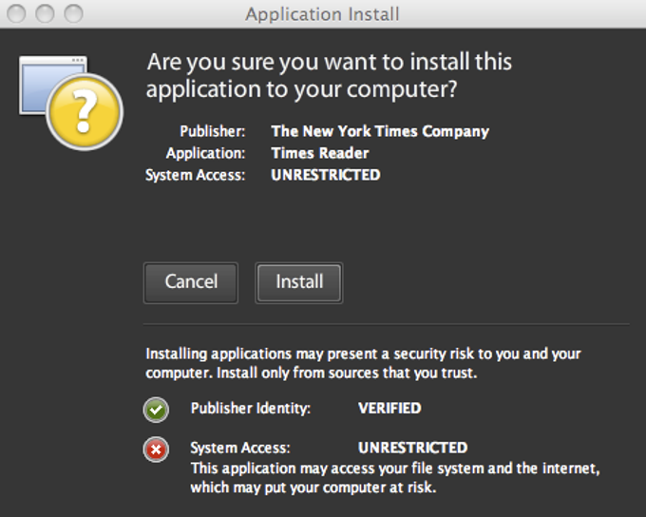Select "The New York Times Company" publisher text

pyautogui.click(x=380, y=131)
